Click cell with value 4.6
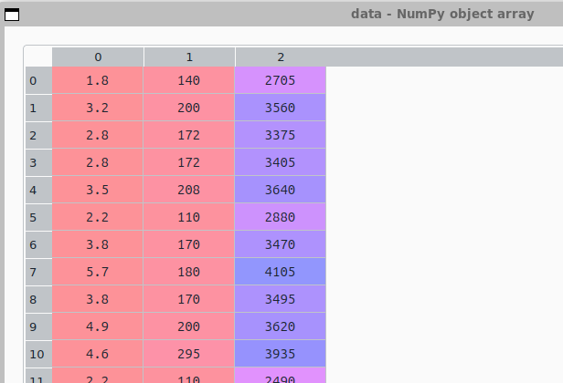Screen dimensions: 563x383 [x=98, y=354]
